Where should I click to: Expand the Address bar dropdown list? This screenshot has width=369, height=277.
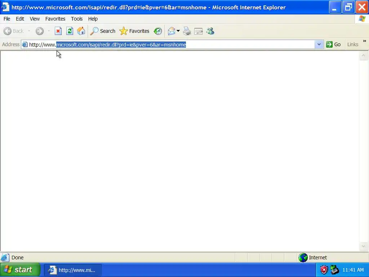click(x=319, y=44)
